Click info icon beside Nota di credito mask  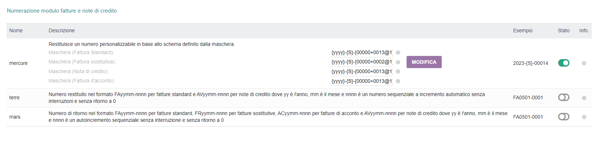click(398, 72)
